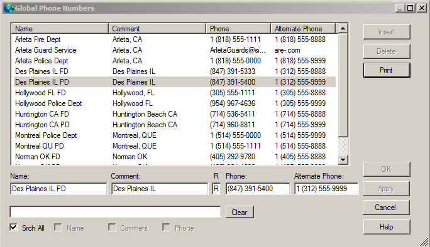Click the Alternate Phone input field
Viewport: 430px width, 247px height.
click(326, 189)
